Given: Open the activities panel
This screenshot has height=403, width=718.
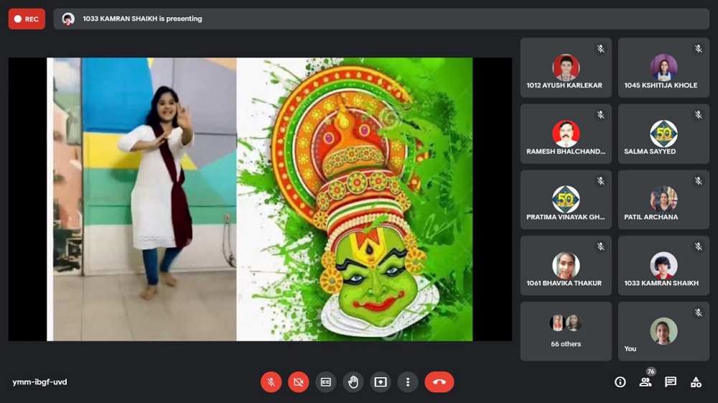Looking at the screenshot, I should point(696,382).
